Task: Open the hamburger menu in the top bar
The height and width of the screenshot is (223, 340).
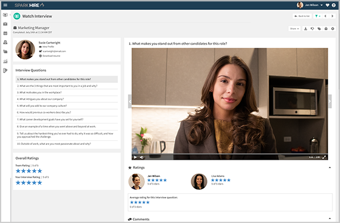Action: pyautogui.click(x=5, y=5)
